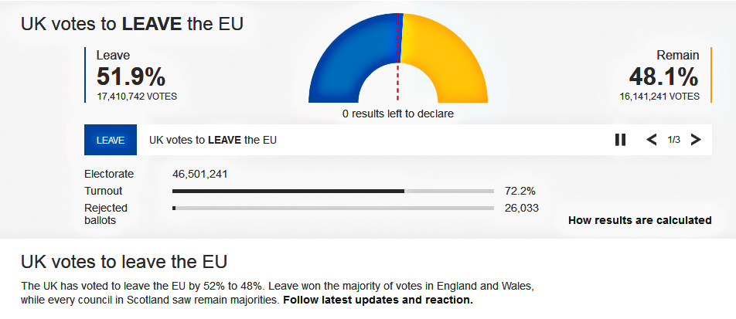
Task: Click the 16,141,241 votes count
Action: click(x=659, y=97)
